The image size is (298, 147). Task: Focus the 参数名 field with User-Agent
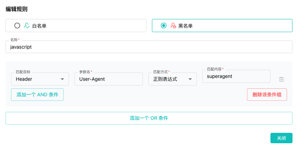click(108, 79)
